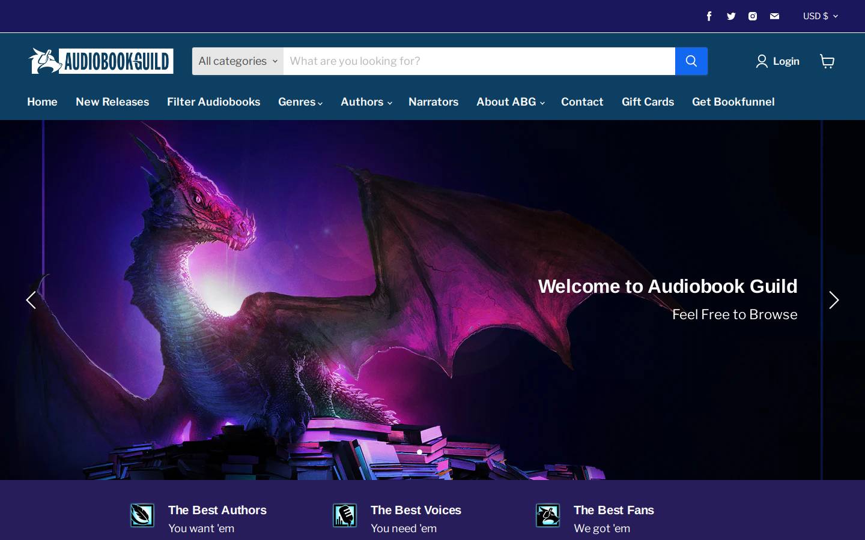
Task: Select the slideshow pagination dot
Action: pos(419,452)
